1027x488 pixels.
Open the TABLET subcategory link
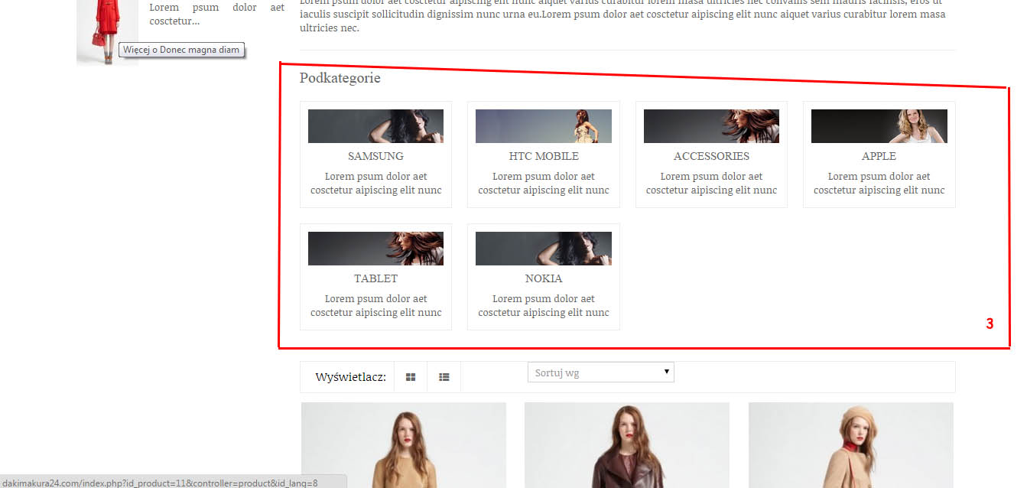point(375,278)
